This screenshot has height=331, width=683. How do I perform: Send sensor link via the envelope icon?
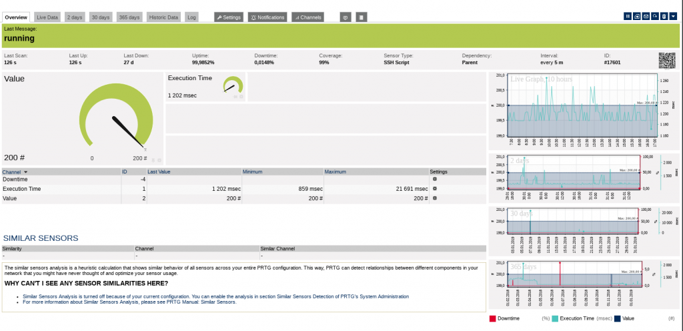click(x=646, y=16)
